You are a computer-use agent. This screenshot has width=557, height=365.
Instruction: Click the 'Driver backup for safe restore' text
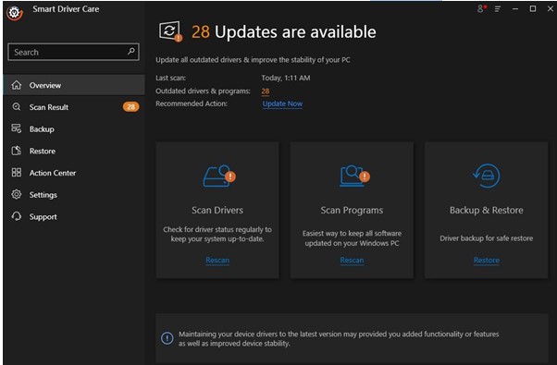487,238
